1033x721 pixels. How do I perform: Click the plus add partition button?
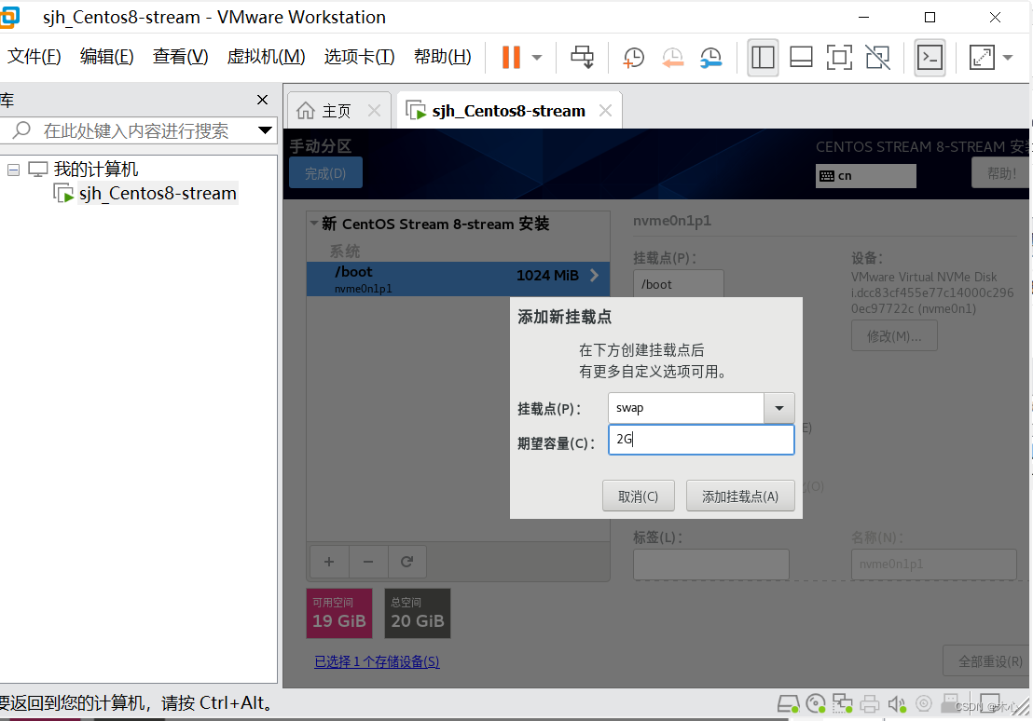tap(329, 562)
